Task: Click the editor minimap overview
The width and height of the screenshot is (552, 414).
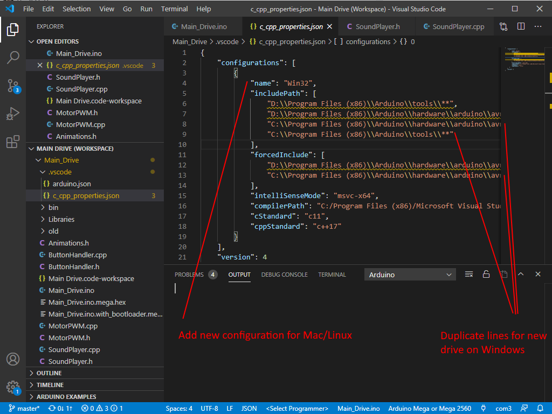Action: point(524,60)
